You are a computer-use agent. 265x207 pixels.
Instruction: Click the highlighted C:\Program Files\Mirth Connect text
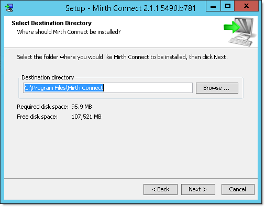[x=64, y=88]
